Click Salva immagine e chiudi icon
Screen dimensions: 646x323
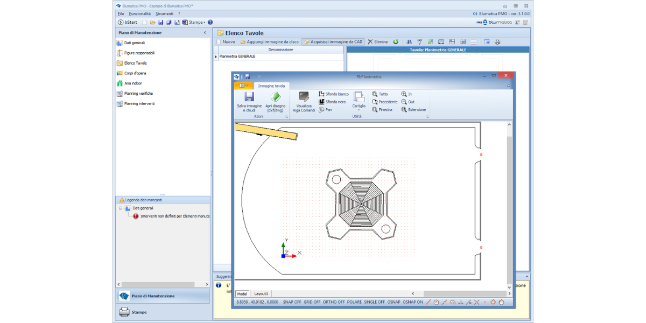[x=249, y=97]
